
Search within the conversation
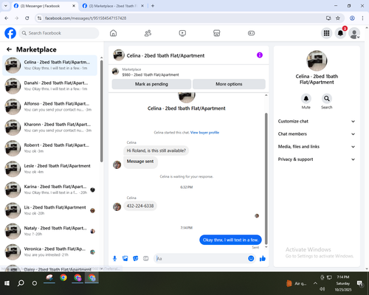(x=327, y=99)
